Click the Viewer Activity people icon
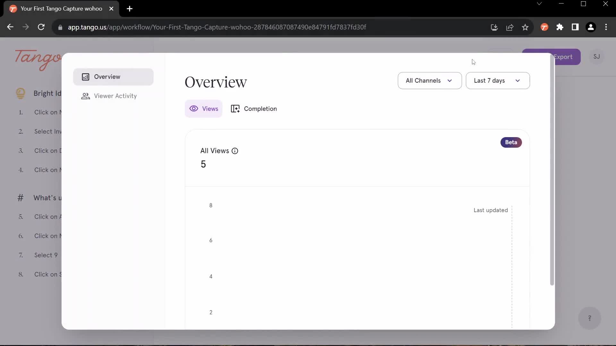The image size is (616, 346). [x=85, y=96]
